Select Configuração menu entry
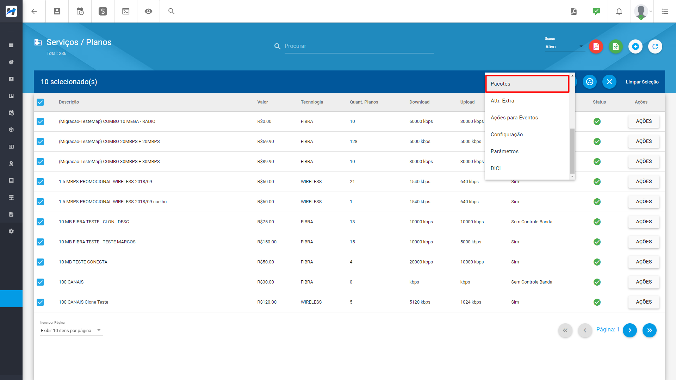676x380 pixels. pos(527,135)
